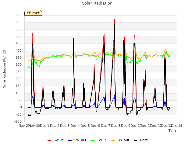The width and height of the screenshot is (195, 146).
Task: Click the blue SW_out legend swatch
Action: click(70, 141)
